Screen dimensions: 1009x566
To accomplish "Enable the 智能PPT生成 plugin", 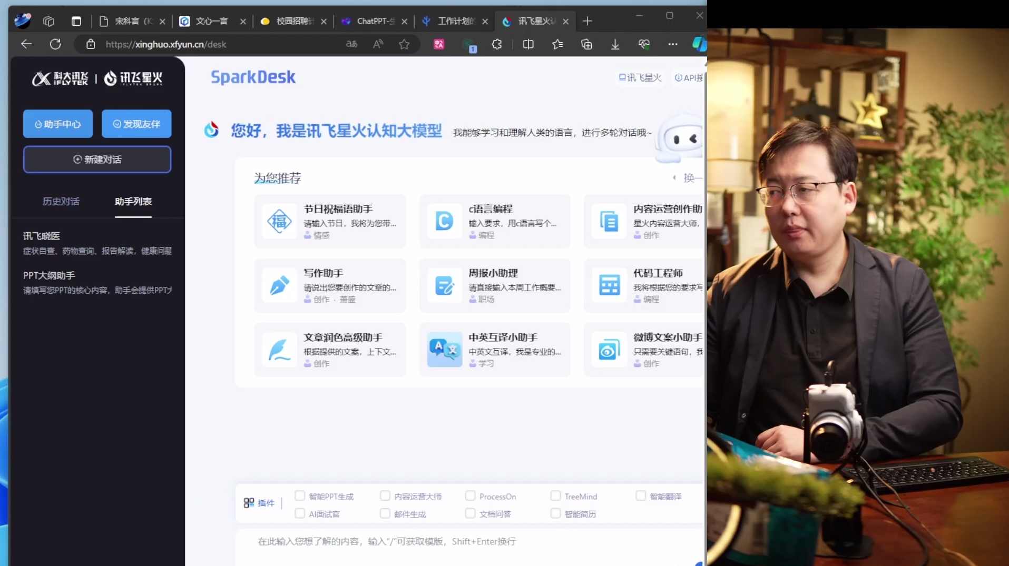I will tap(300, 495).
